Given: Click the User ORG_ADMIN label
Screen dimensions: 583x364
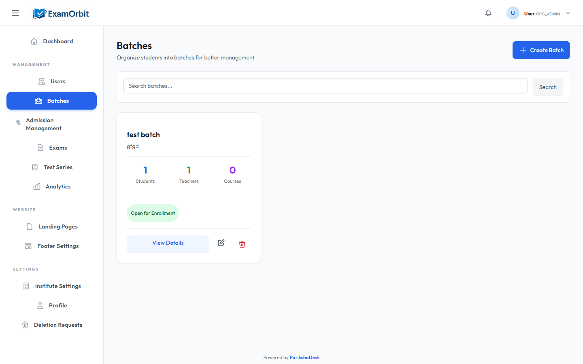Looking at the screenshot, I should click(x=542, y=14).
